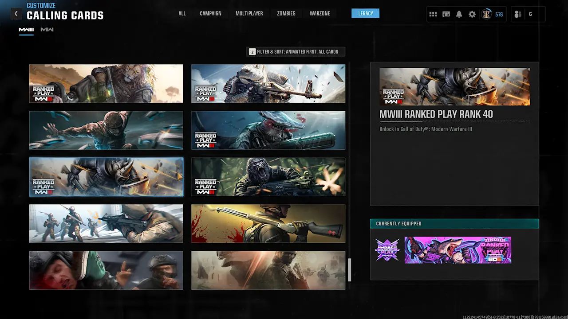
Task: Click the currently equipped pink shark calling card
Action: [458, 250]
